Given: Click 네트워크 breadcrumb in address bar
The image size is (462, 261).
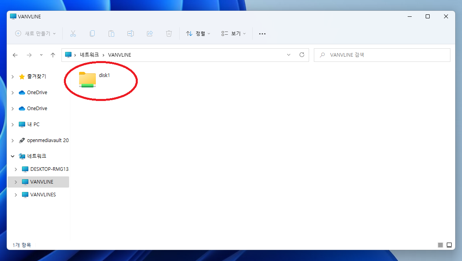Looking at the screenshot, I should 89,55.
